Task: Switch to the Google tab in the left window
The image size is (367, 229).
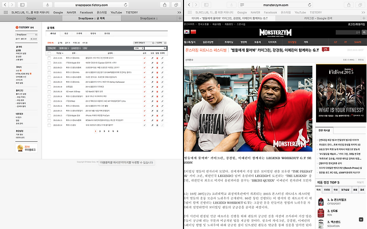Action: coord(31,18)
